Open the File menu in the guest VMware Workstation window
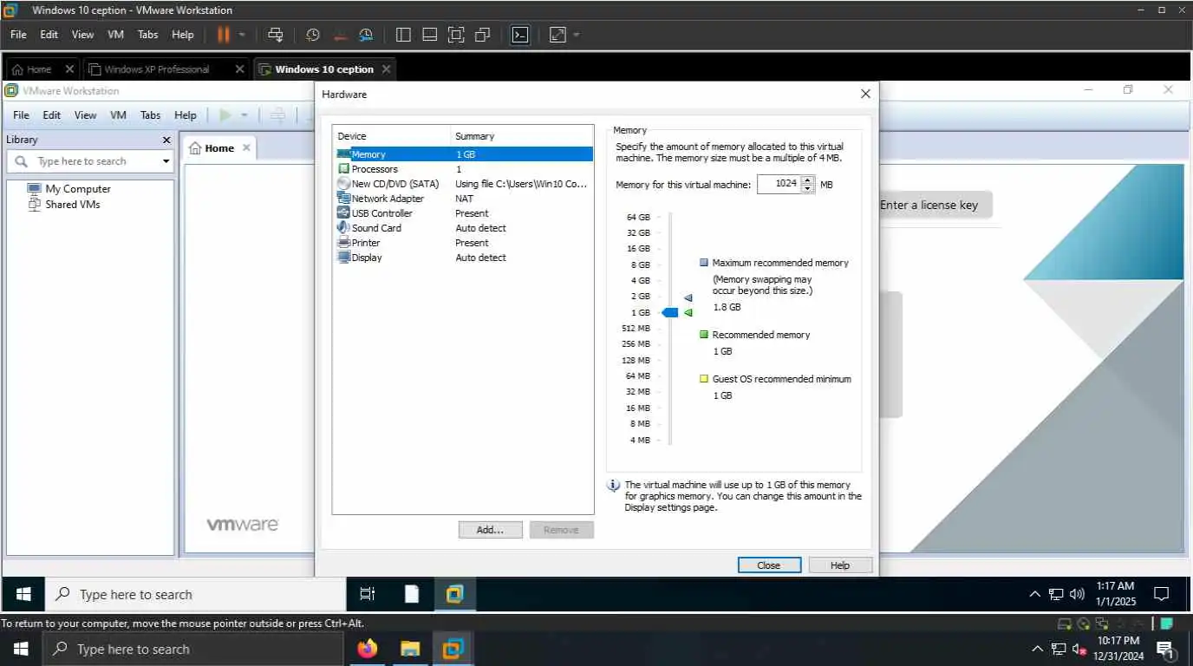1193x666 pixels. 21,114
